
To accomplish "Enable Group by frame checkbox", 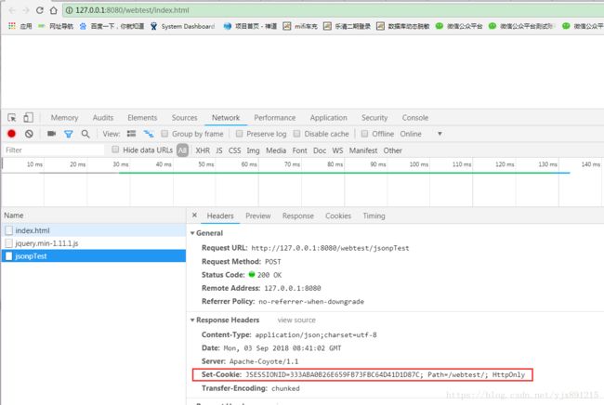I will point(164,134).
